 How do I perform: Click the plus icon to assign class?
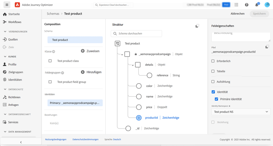point(83,51)
